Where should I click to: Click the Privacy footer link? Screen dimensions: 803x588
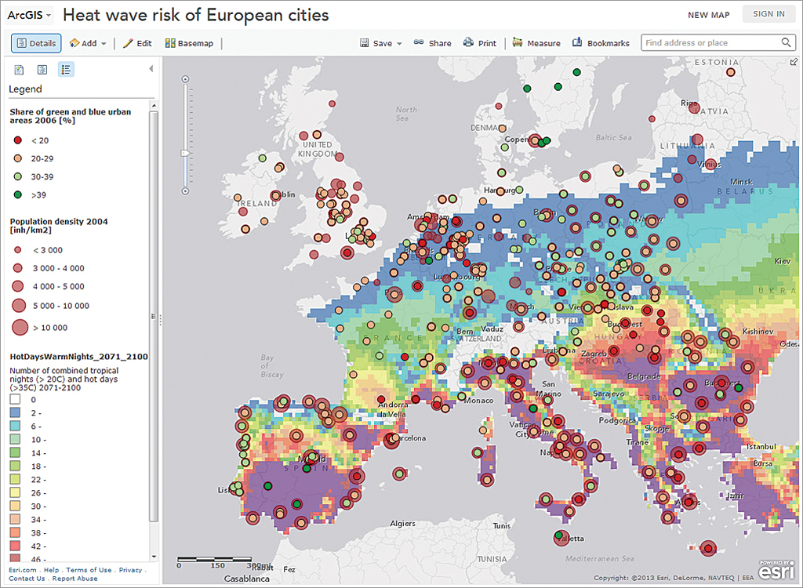pyautogui.click(x=131, y=569)
